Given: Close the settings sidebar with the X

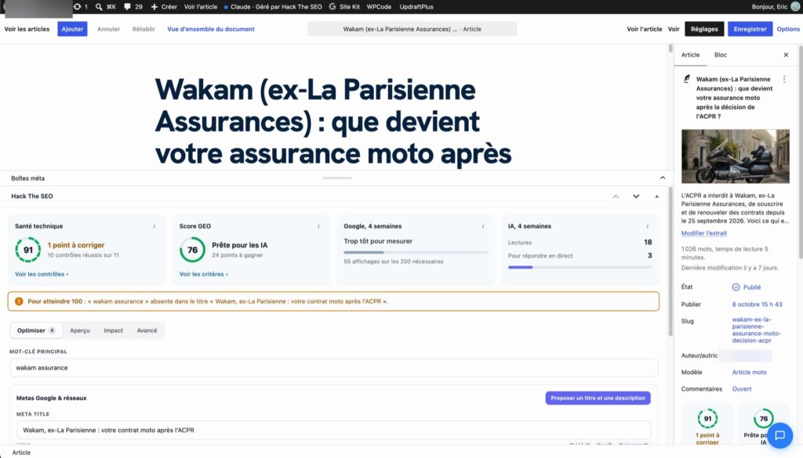Looking at the screenshot, I should click(x=786, y=55).
